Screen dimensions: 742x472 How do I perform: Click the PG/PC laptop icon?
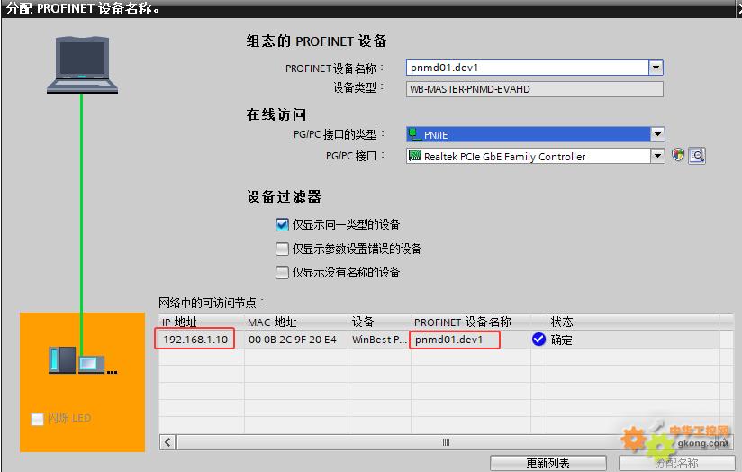coord(82,65)
